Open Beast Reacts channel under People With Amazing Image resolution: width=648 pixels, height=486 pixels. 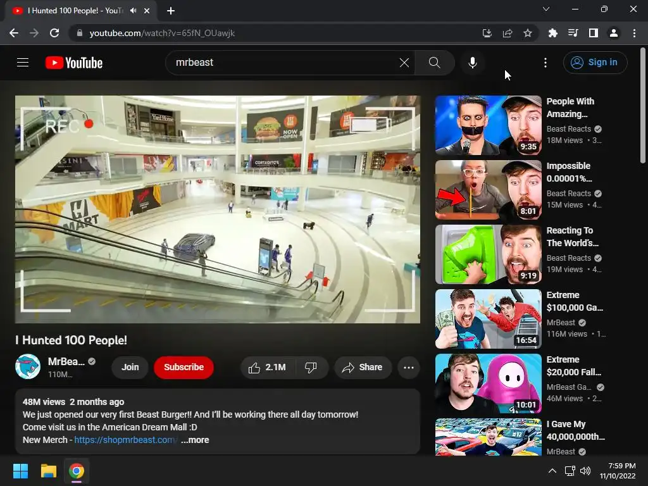click(569, 129)
